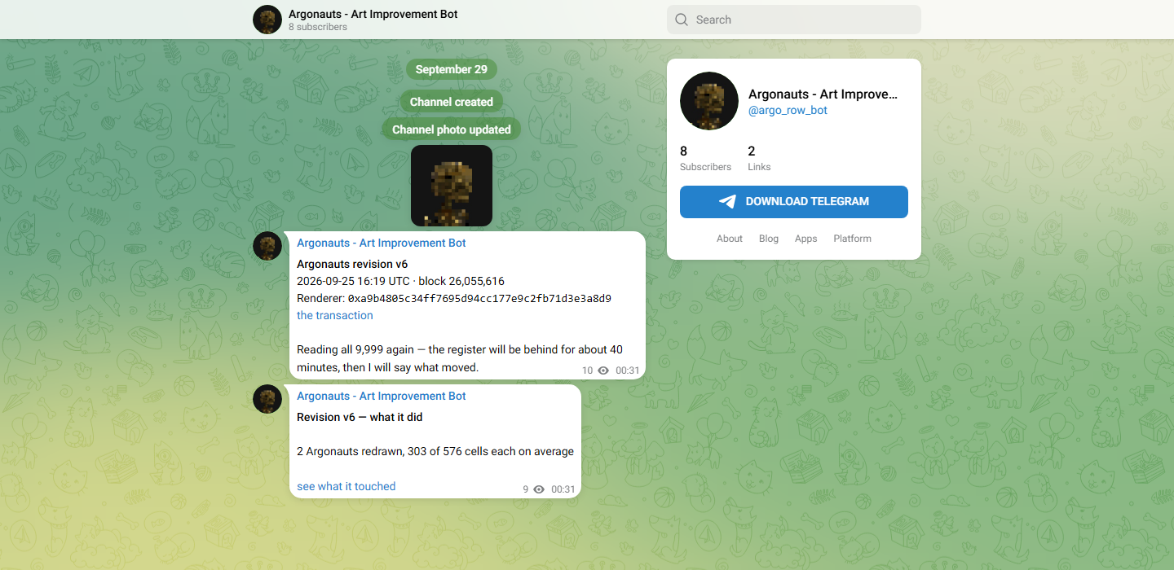Image resolution: width=1174 pixels, height=570 pixels.
Task: Open the sender name above Argonauts revision v6
Action: click(382, 243)
